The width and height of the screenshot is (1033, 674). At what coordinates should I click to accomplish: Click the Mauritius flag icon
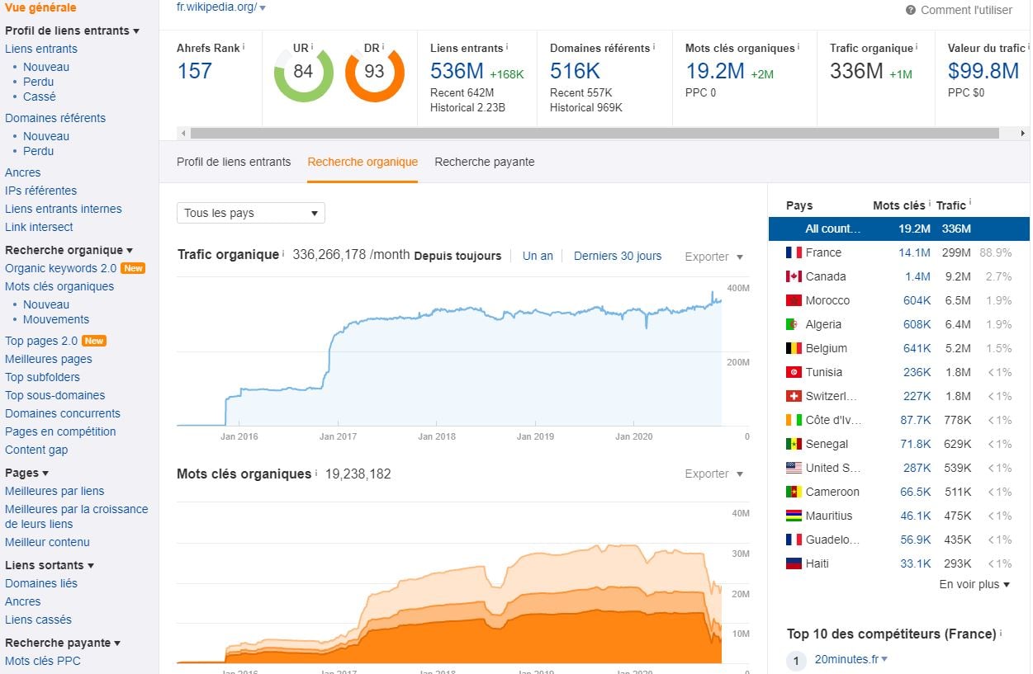pyautogui.click(x=794, y=516)
